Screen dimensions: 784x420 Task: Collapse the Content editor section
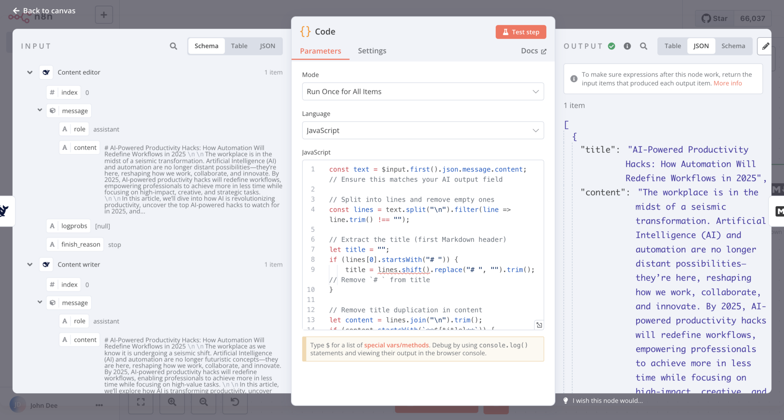pos(29,72)
